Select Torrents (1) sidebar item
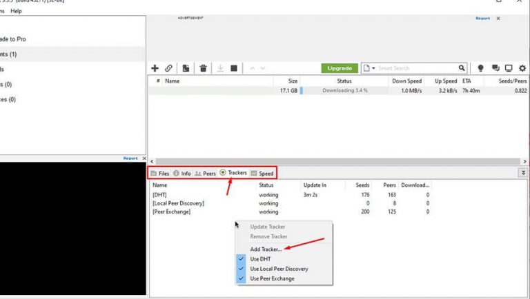Image resolution: width=530 pixels, height=299 pixels. click(x=72, y=54)
